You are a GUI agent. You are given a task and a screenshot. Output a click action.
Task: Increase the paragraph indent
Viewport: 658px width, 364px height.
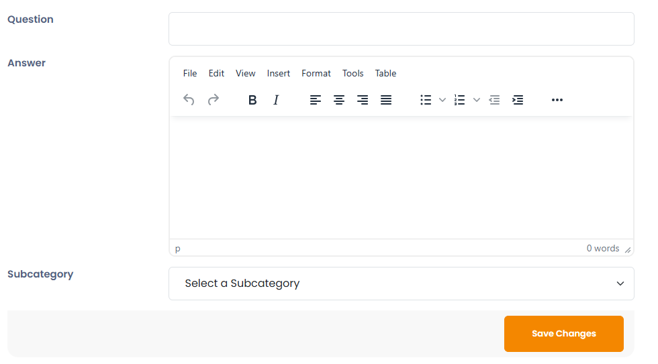(518, 100)
